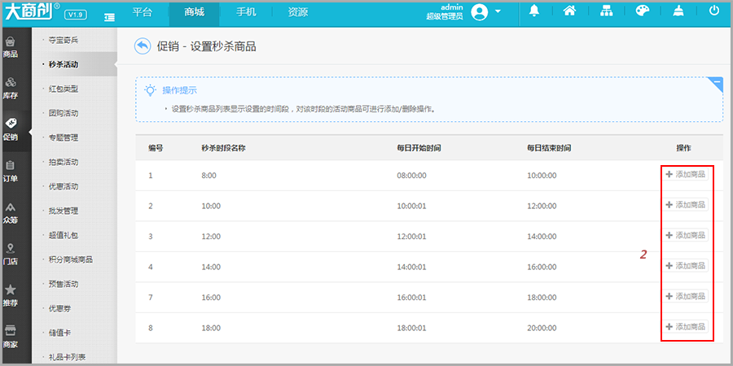Switch to the 平台 top tab
The width and height of the screenshot is (733, 366).
pos(142,12)
